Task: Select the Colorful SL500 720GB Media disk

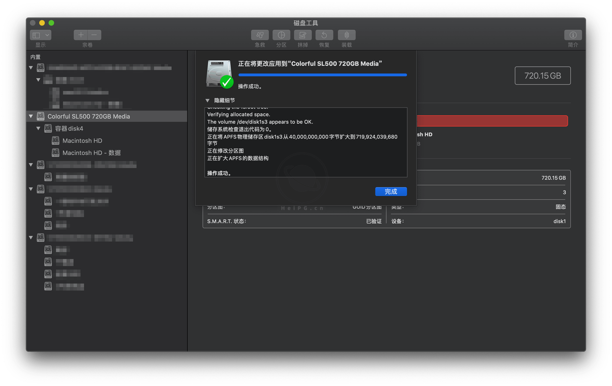Action: [x=89, y=116]
